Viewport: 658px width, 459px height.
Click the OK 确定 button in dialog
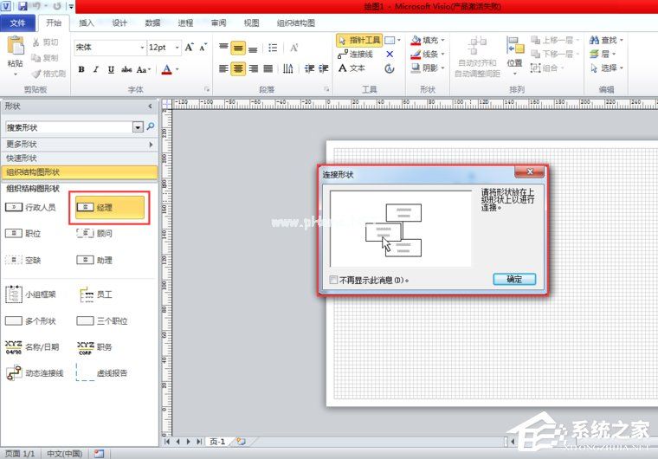(514, 279)
